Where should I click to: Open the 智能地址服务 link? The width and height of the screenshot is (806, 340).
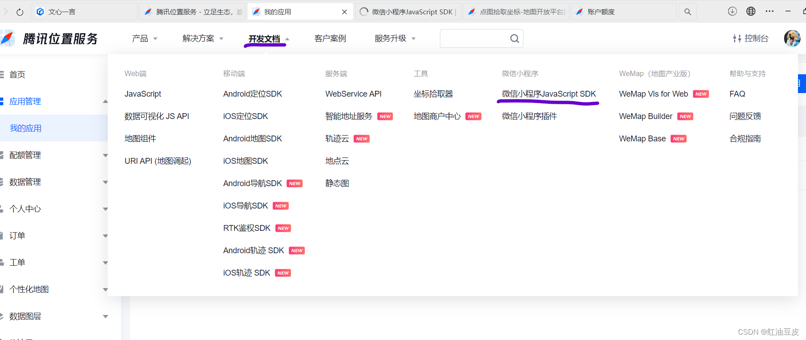[x=349, y=116]
